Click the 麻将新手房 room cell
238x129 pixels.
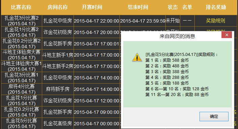pyautogui.click(x=58, y=89)
